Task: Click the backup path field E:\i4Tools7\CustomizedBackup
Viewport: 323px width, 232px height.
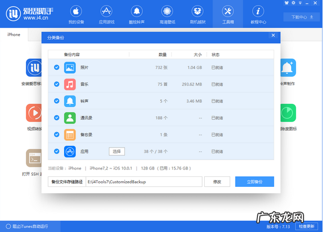Action: 144,182
